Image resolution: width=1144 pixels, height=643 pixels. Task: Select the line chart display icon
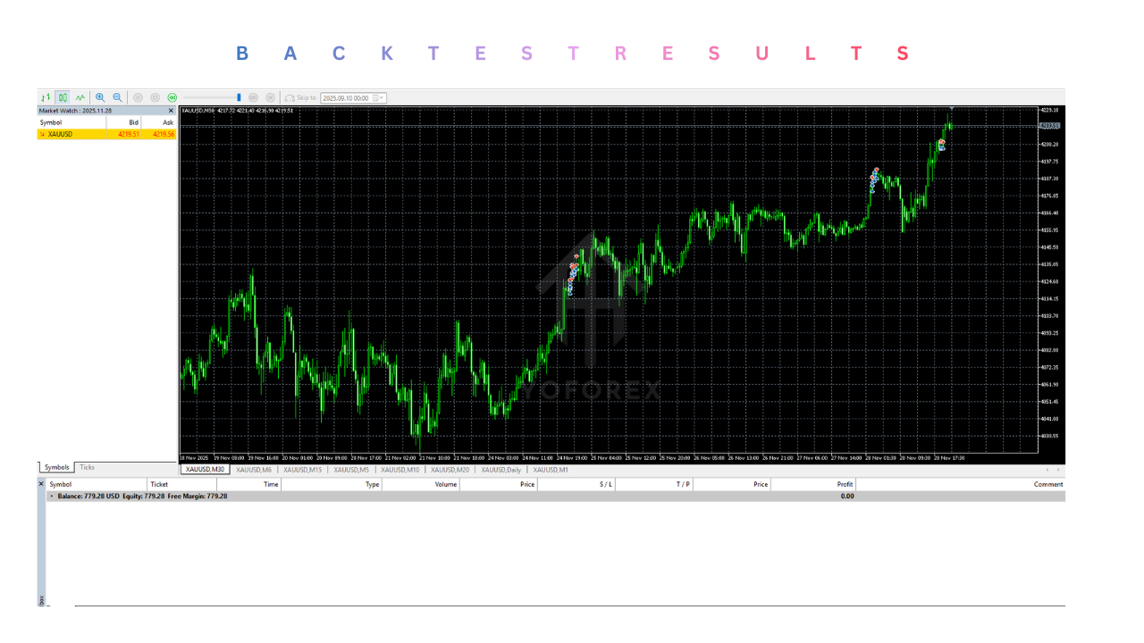tap(79, 97)
